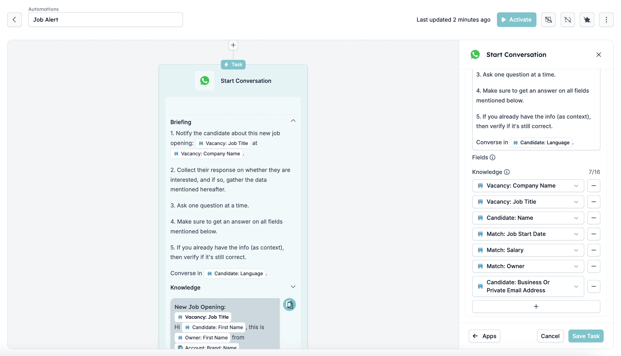Image resolution: width=621 pixels, height=356 pixels.
Task: Activate the automation
Action: click(x=516, y=20)
